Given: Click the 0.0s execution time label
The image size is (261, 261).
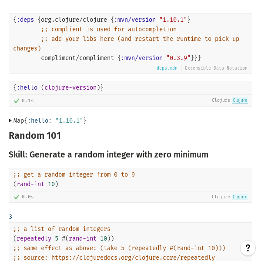Looking at the screenshot, I should [x=27, y=197].
